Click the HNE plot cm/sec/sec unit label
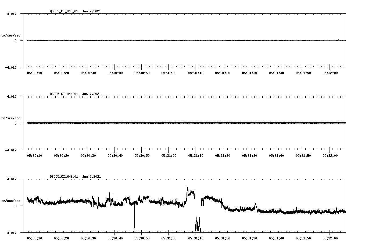365x248 pixels. (x=11, y=35)
